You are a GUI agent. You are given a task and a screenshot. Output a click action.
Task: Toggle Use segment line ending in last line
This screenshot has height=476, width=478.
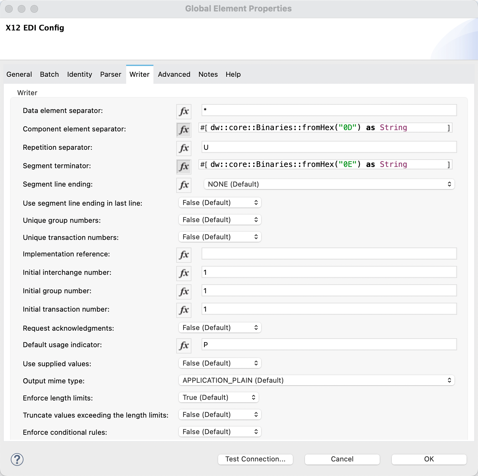219,202
